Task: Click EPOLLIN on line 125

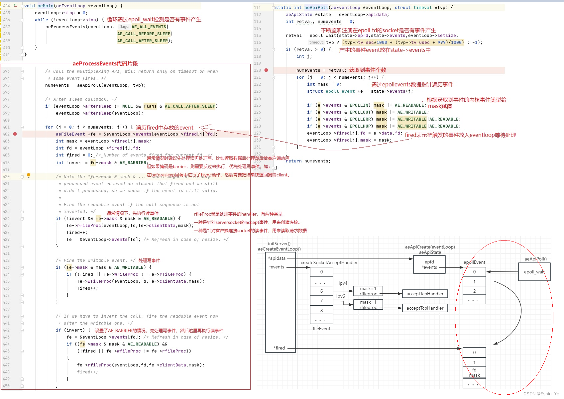Action: pyautogui.click(x=359, y=105)
